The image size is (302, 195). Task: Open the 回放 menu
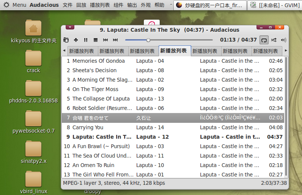coord(81,5)
